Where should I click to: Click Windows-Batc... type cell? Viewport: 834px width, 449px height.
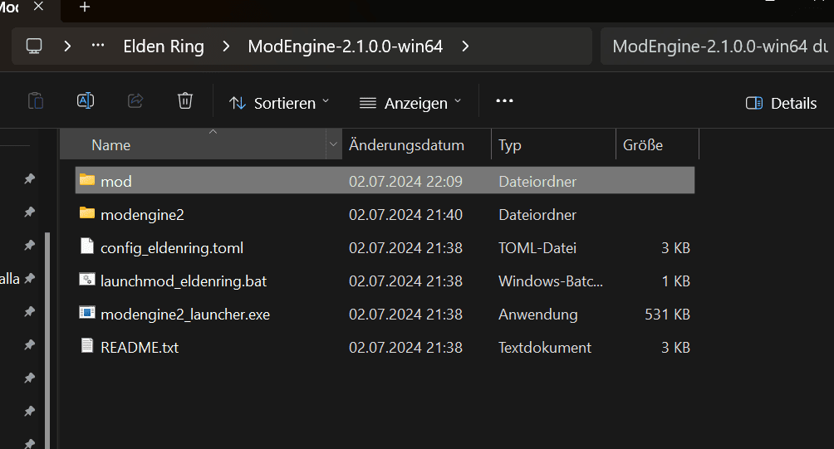551,281
